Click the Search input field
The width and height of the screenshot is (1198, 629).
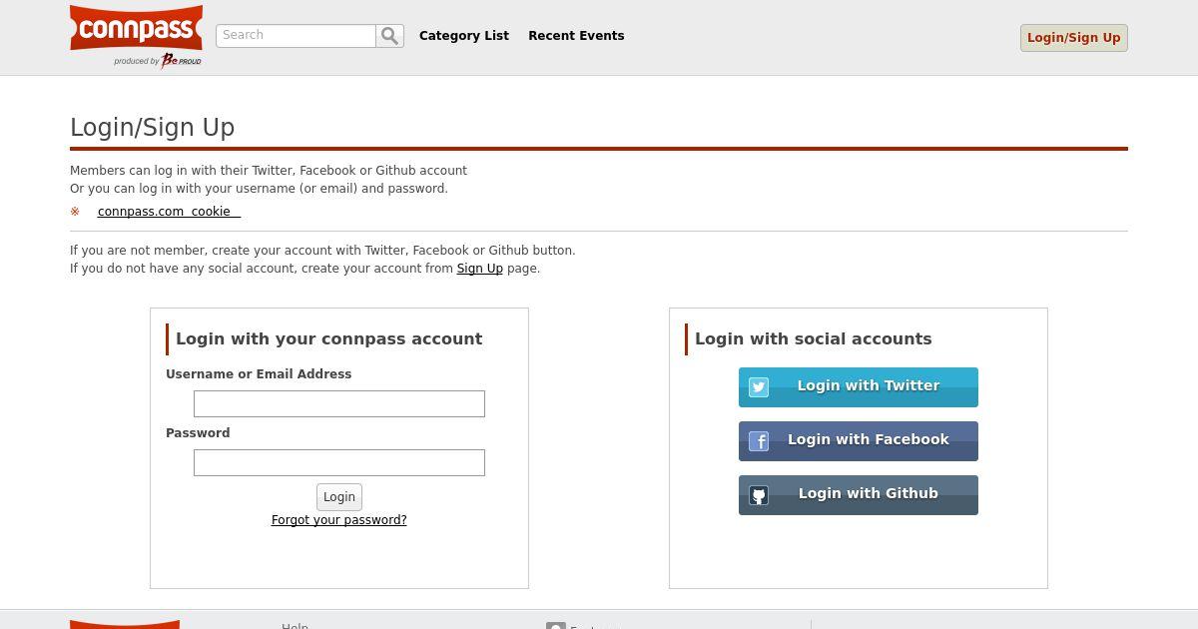click(x=296, y=36)
